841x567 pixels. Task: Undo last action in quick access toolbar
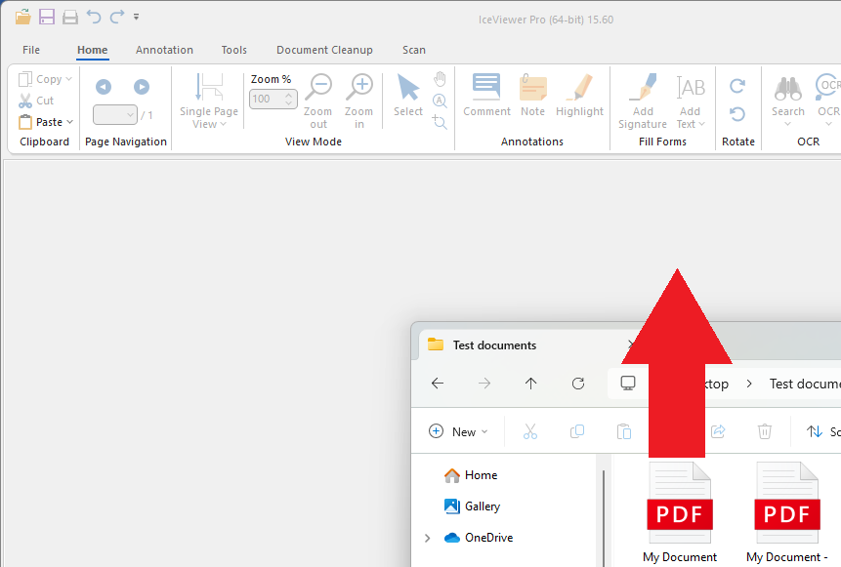94,18
